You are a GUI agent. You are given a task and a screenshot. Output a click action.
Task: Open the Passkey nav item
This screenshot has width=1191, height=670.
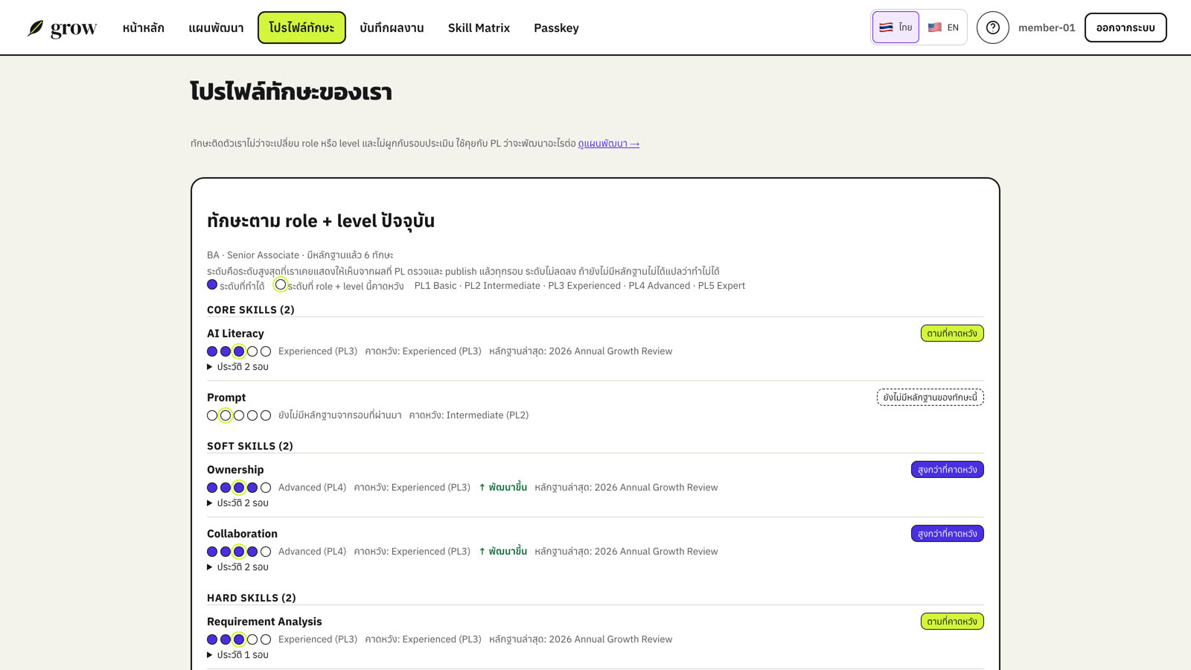(x=556, y=28)
